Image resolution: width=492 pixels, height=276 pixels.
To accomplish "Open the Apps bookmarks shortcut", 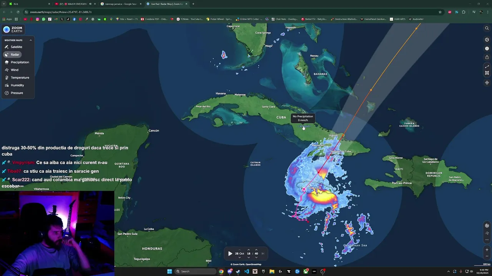I will tap(7, 19).
